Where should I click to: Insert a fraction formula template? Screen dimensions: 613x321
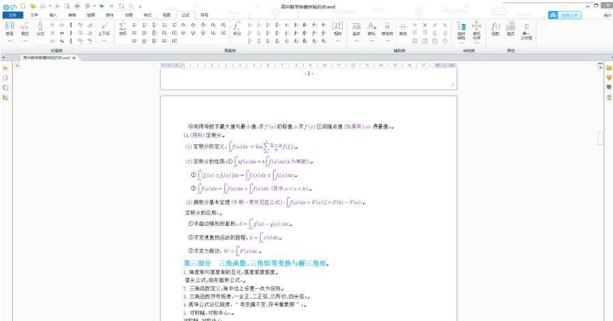[x=40, y=27]
